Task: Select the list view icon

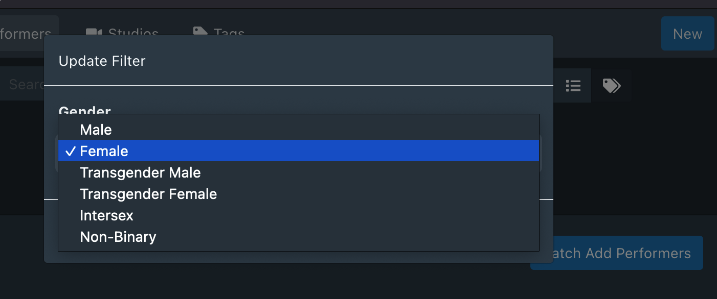Action: [x=573, y=85]
